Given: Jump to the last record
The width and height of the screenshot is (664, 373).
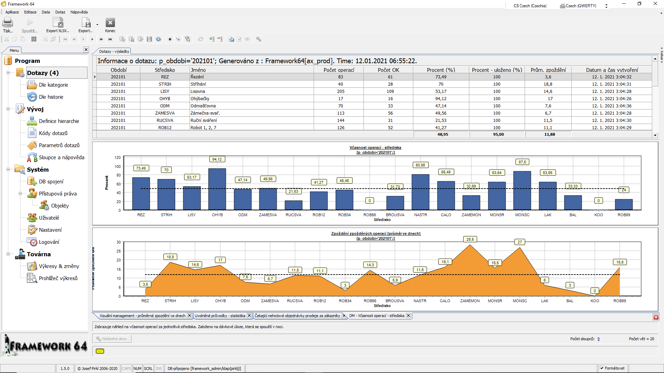Looking at the screenshot, I should [110, 39].
